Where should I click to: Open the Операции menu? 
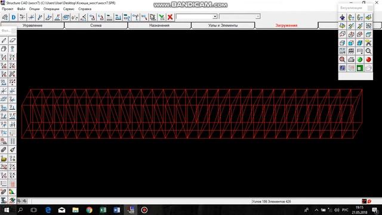pos(51,9)
